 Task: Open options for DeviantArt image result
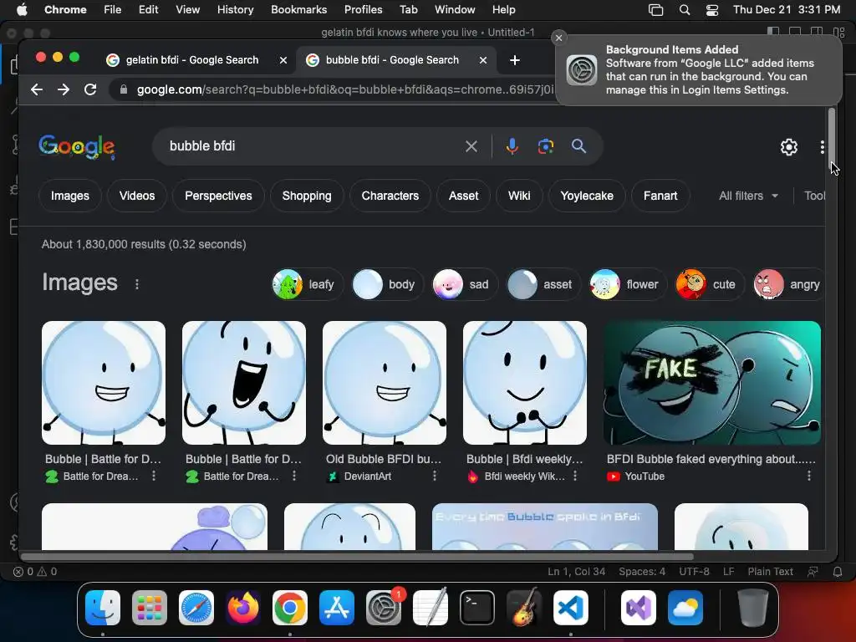click(435, 476)
